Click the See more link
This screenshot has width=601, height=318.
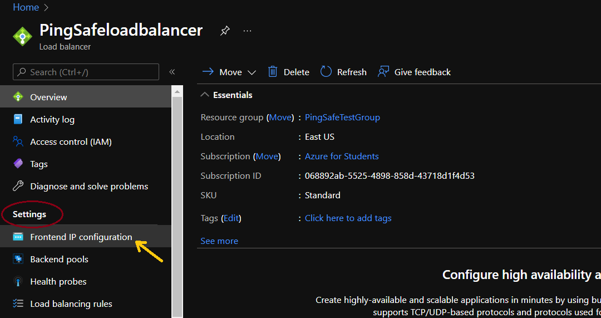pyautogui.click(x=219, y=241)
